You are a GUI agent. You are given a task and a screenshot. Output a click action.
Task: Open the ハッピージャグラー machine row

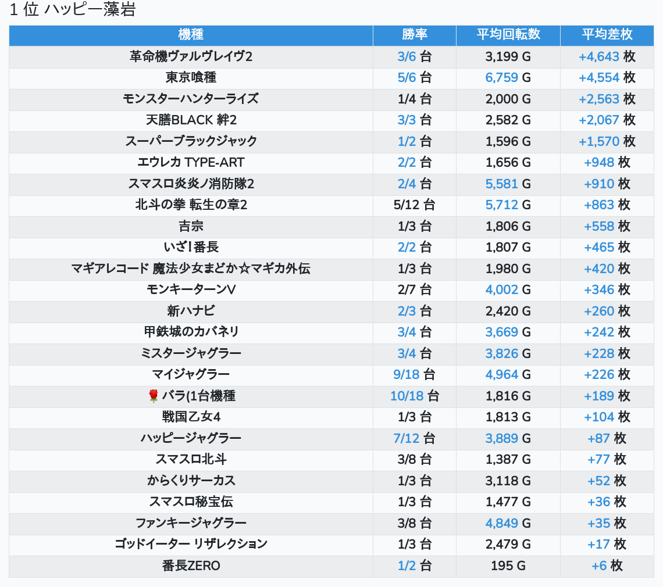191,438
